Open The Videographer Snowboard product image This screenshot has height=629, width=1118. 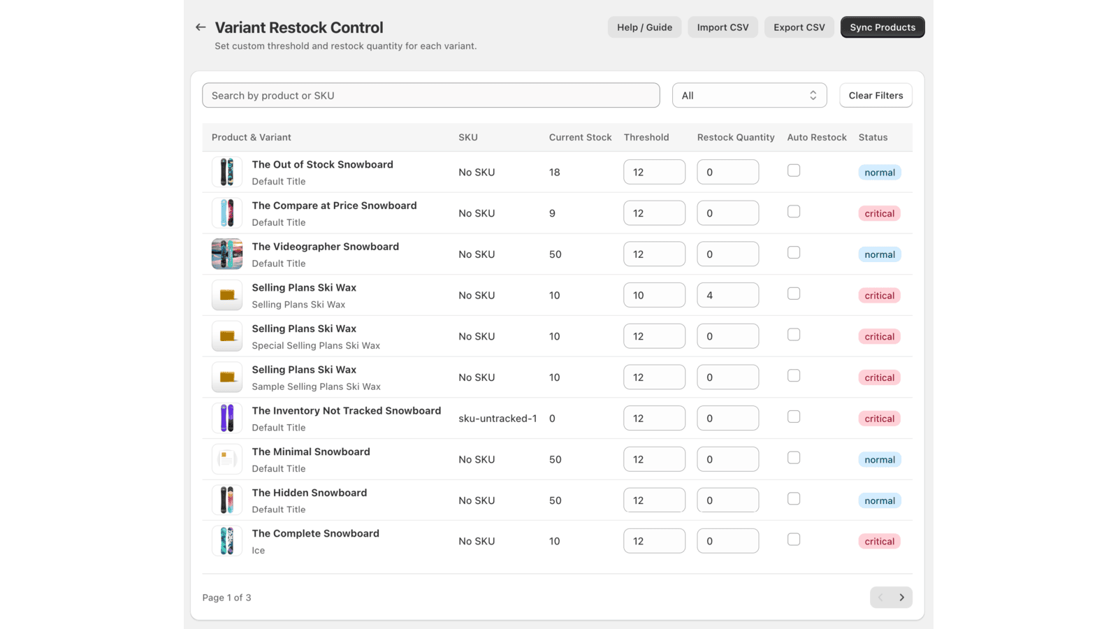click(227, 254)
